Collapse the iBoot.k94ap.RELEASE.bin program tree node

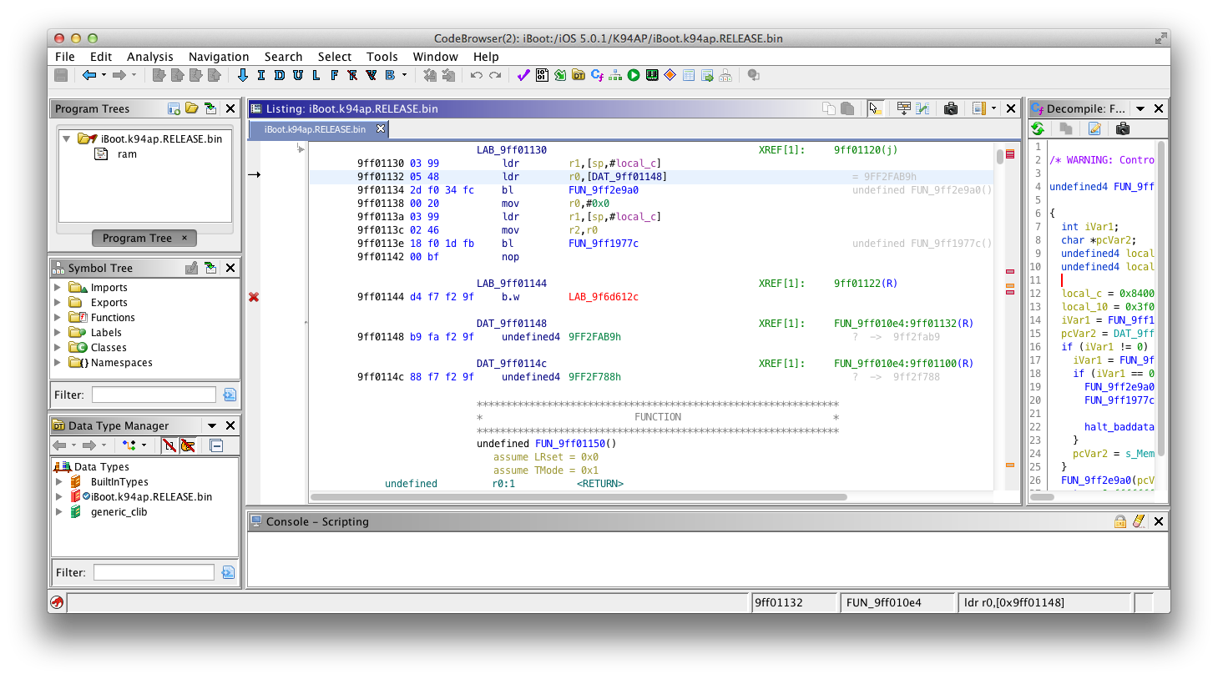(x=67, y=138)
